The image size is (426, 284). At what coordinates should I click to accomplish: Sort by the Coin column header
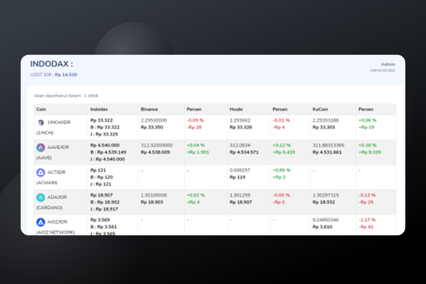41,109
